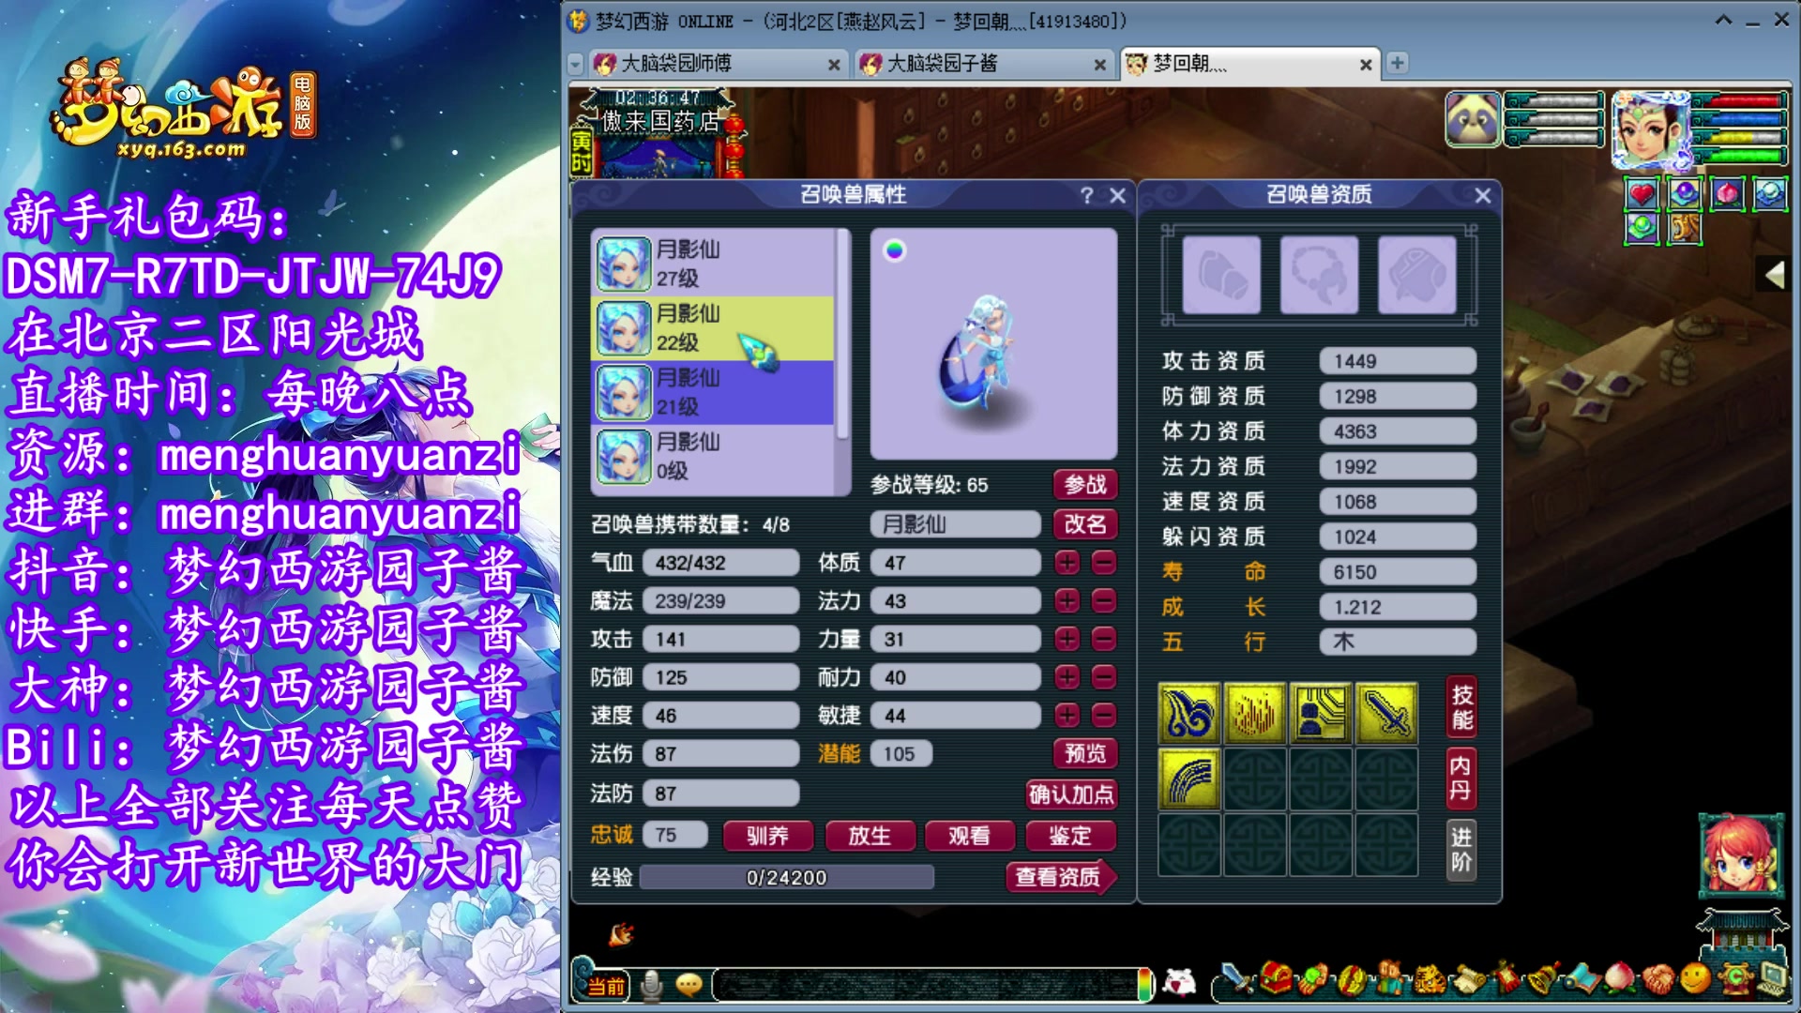Select 月影仙 27级 in summon list

713,264
